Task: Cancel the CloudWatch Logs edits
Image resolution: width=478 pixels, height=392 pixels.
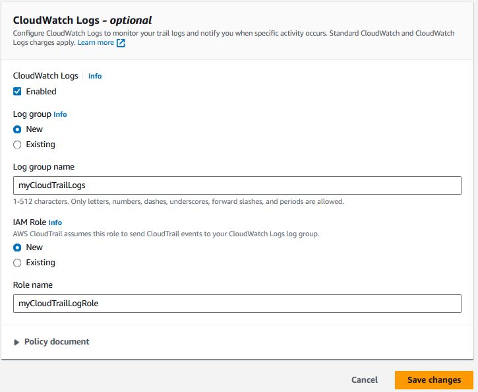Action: click(x=365, y=380)
